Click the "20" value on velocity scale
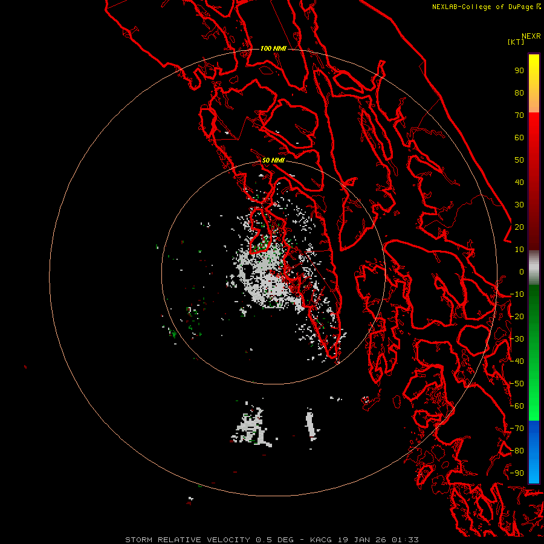 click(x=519, y=227)
